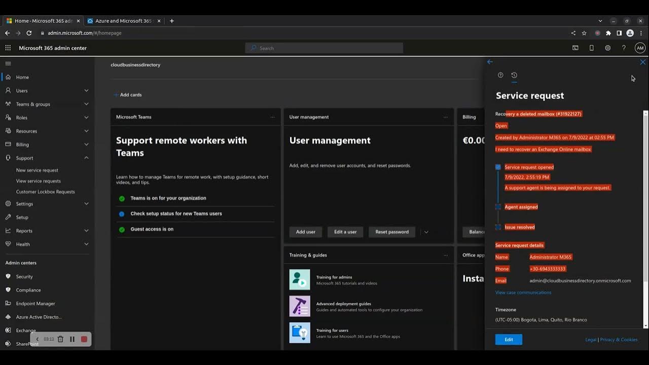The width and height of the screenshot is (649, 365).
Task: Open New service request
Action: 37,170
